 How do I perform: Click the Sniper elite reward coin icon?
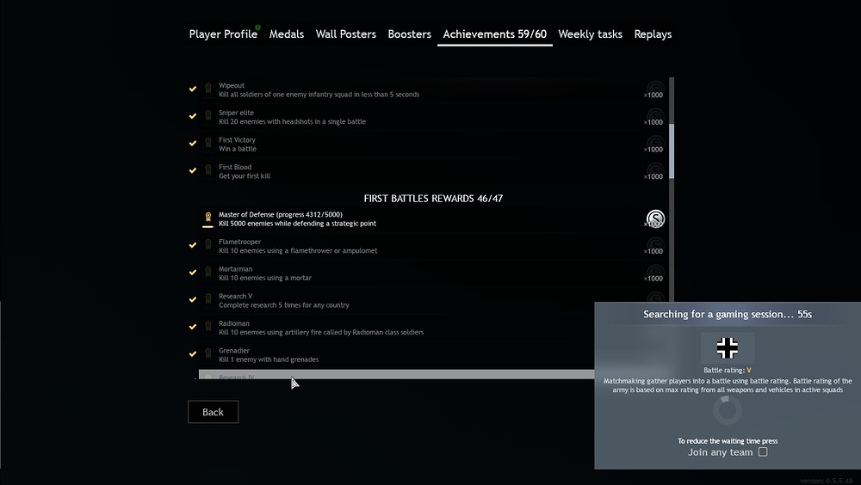tap(655, 117)
